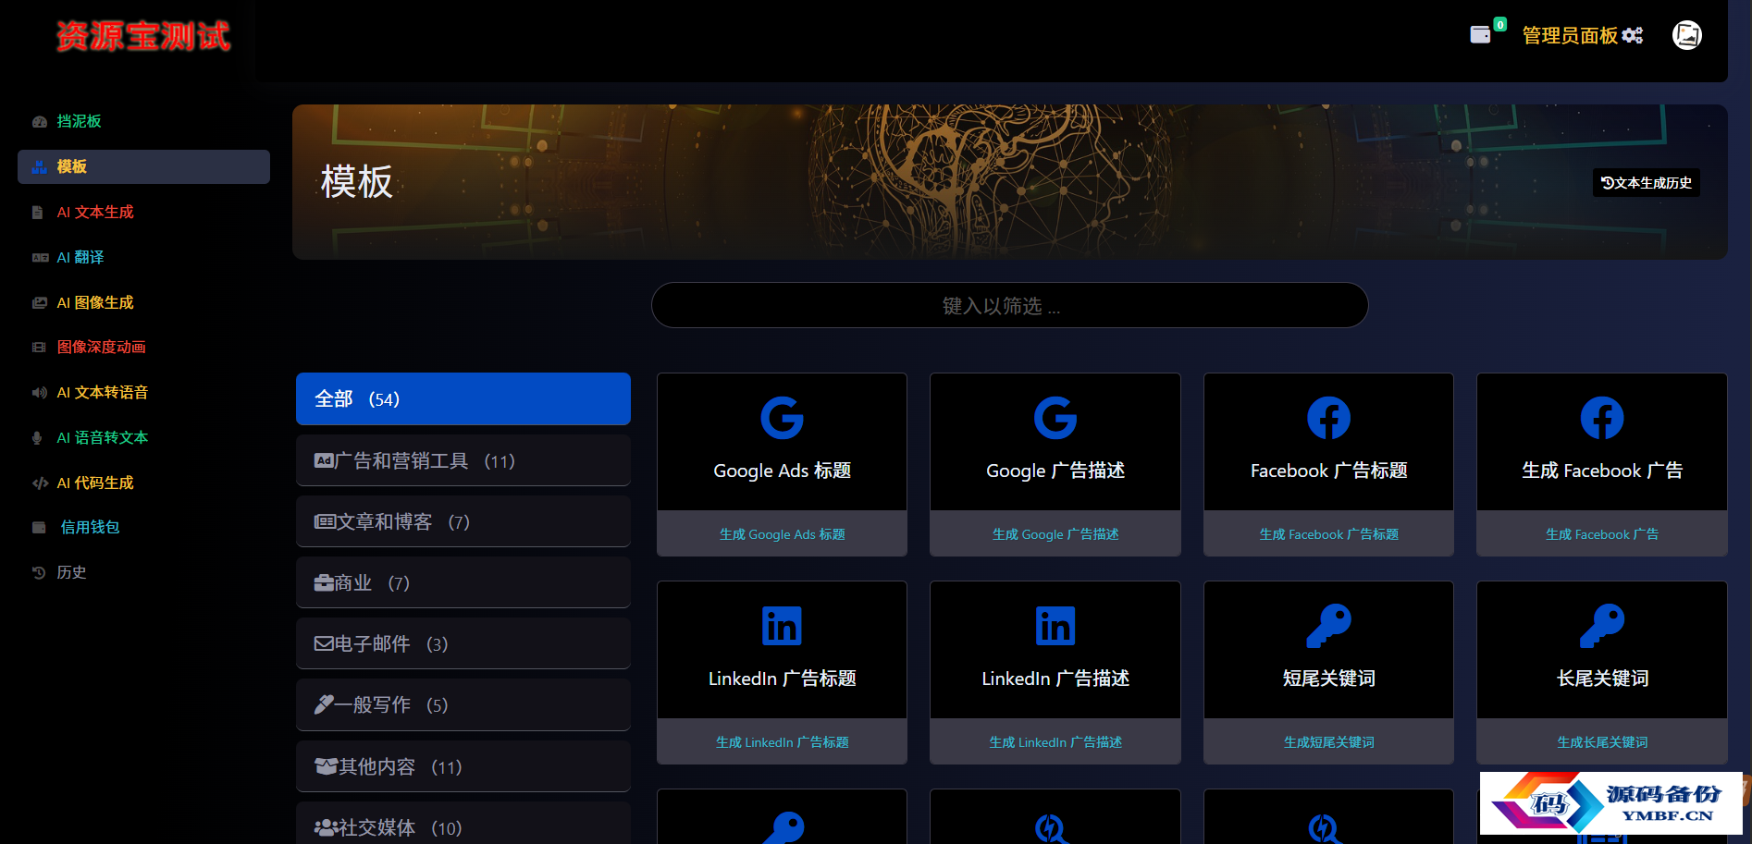Click the 文本生成历史 button
Image resolution: width=1752 pixels, height=844 pixels.
pos(1647,183)
